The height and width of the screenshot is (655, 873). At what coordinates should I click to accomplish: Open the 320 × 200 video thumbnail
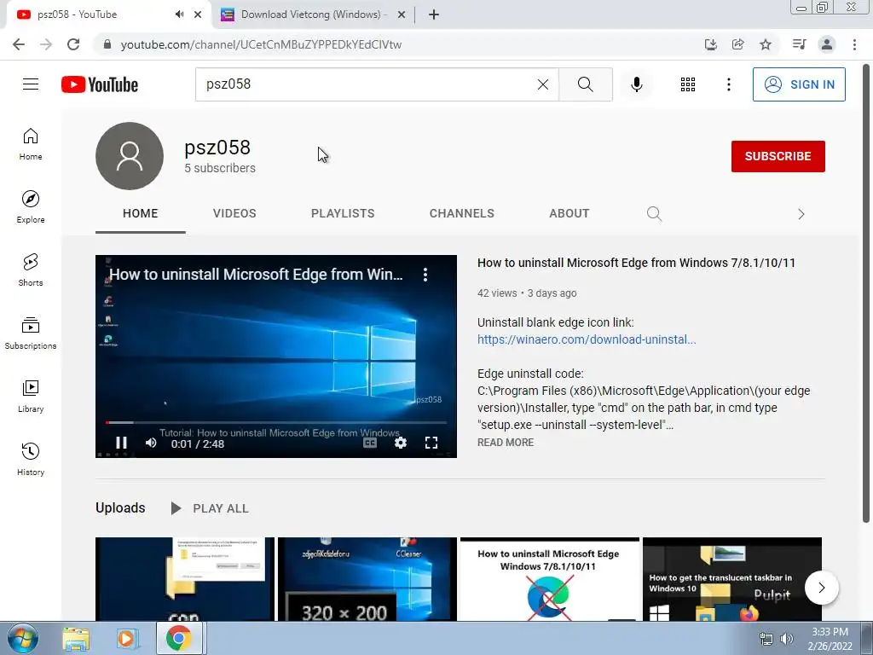coord(367,579)
